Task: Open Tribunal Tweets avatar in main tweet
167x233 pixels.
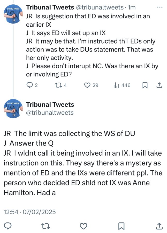Action: (13, 109)
